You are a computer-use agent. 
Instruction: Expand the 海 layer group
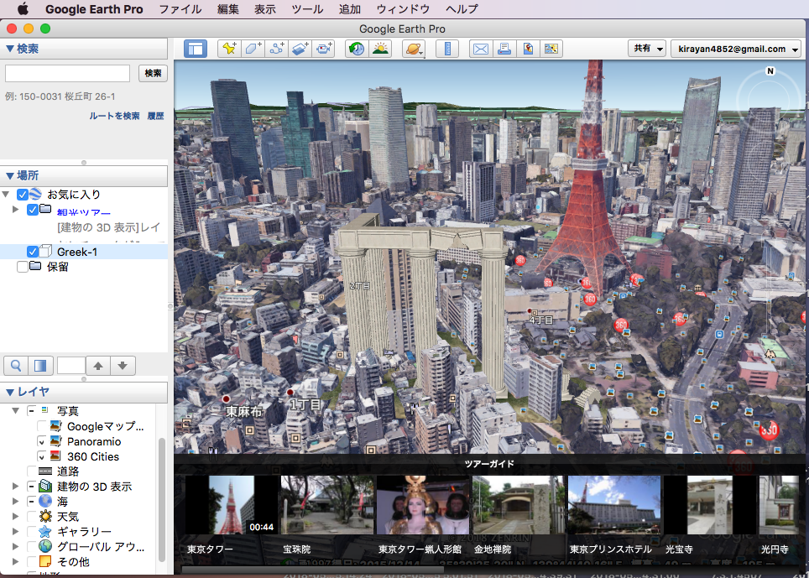click(15, 501)
